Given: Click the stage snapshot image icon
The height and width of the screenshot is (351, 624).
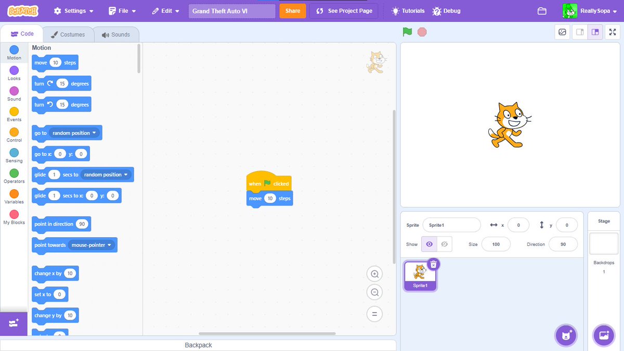Looking at the screenshot, I should (562, 32).
